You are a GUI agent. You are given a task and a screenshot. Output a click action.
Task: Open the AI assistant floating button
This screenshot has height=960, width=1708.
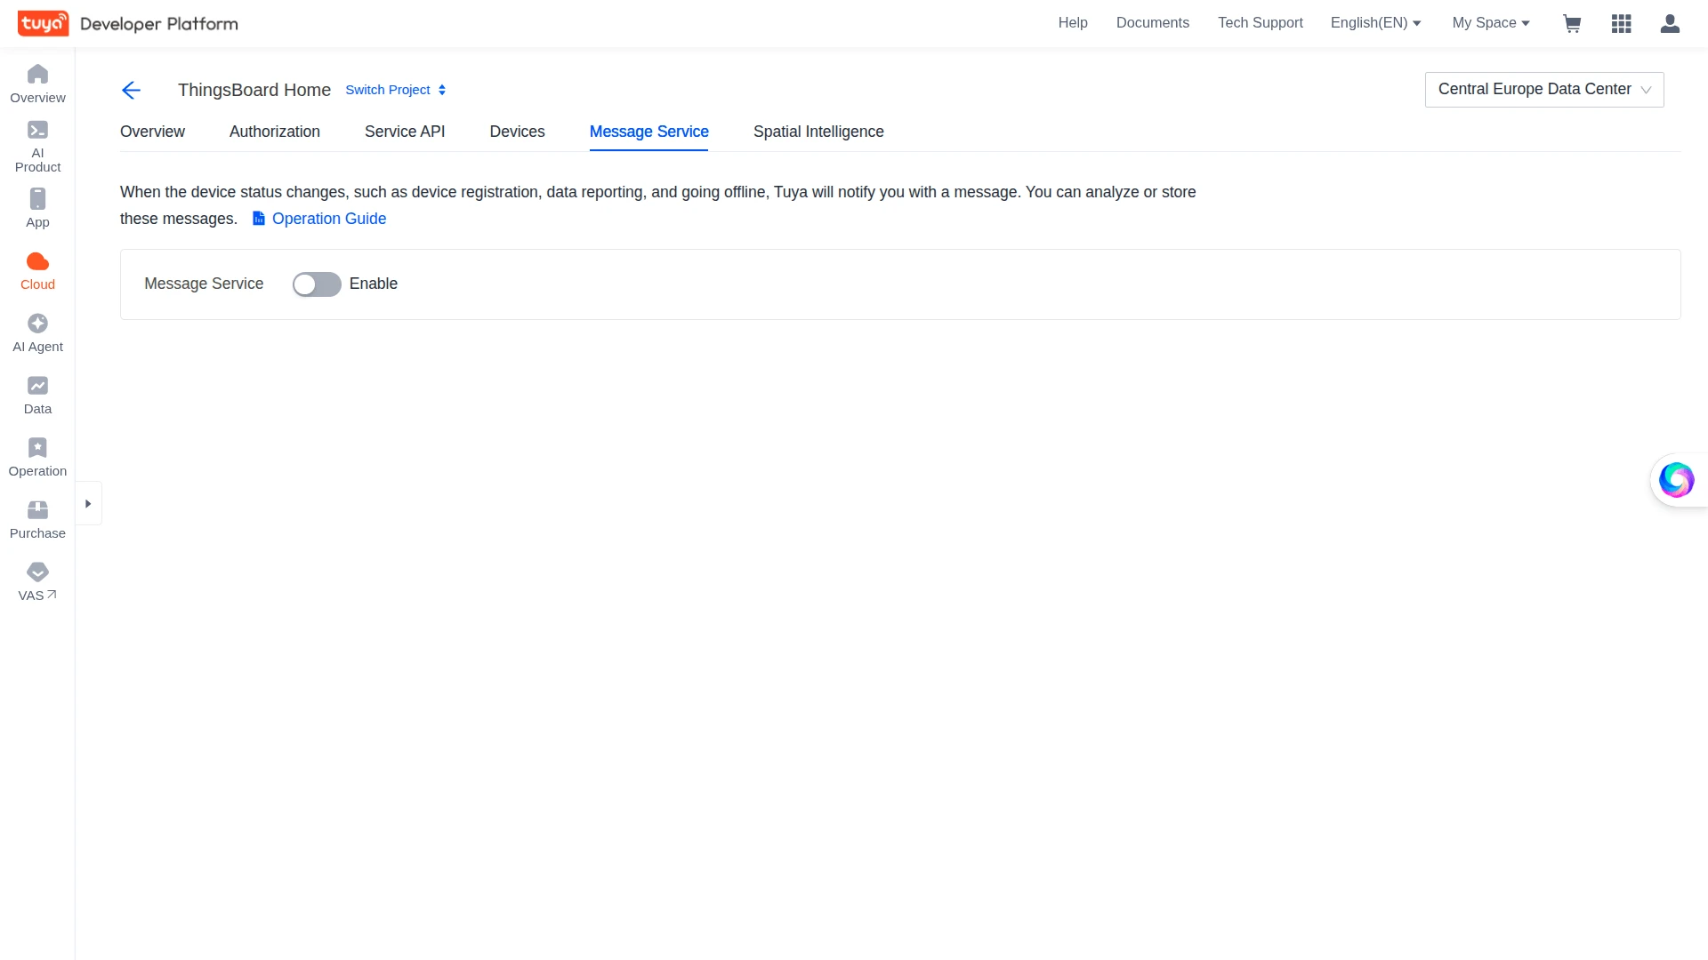pyautogui.click(x=1677, y=480)
